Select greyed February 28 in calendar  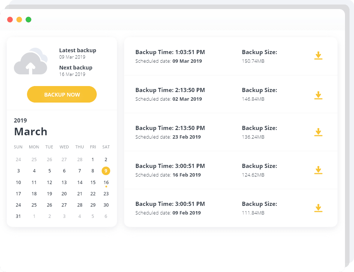(80, 160)
